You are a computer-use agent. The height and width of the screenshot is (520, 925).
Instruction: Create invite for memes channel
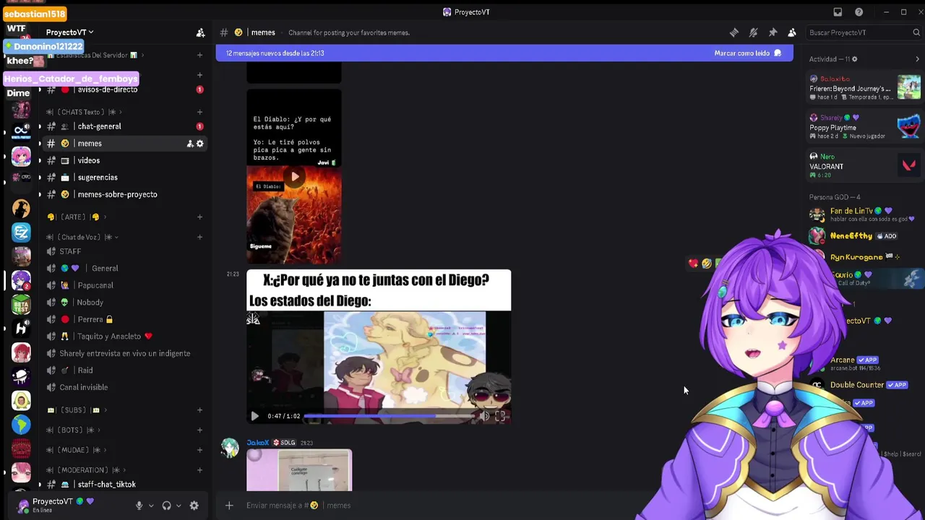190,144
